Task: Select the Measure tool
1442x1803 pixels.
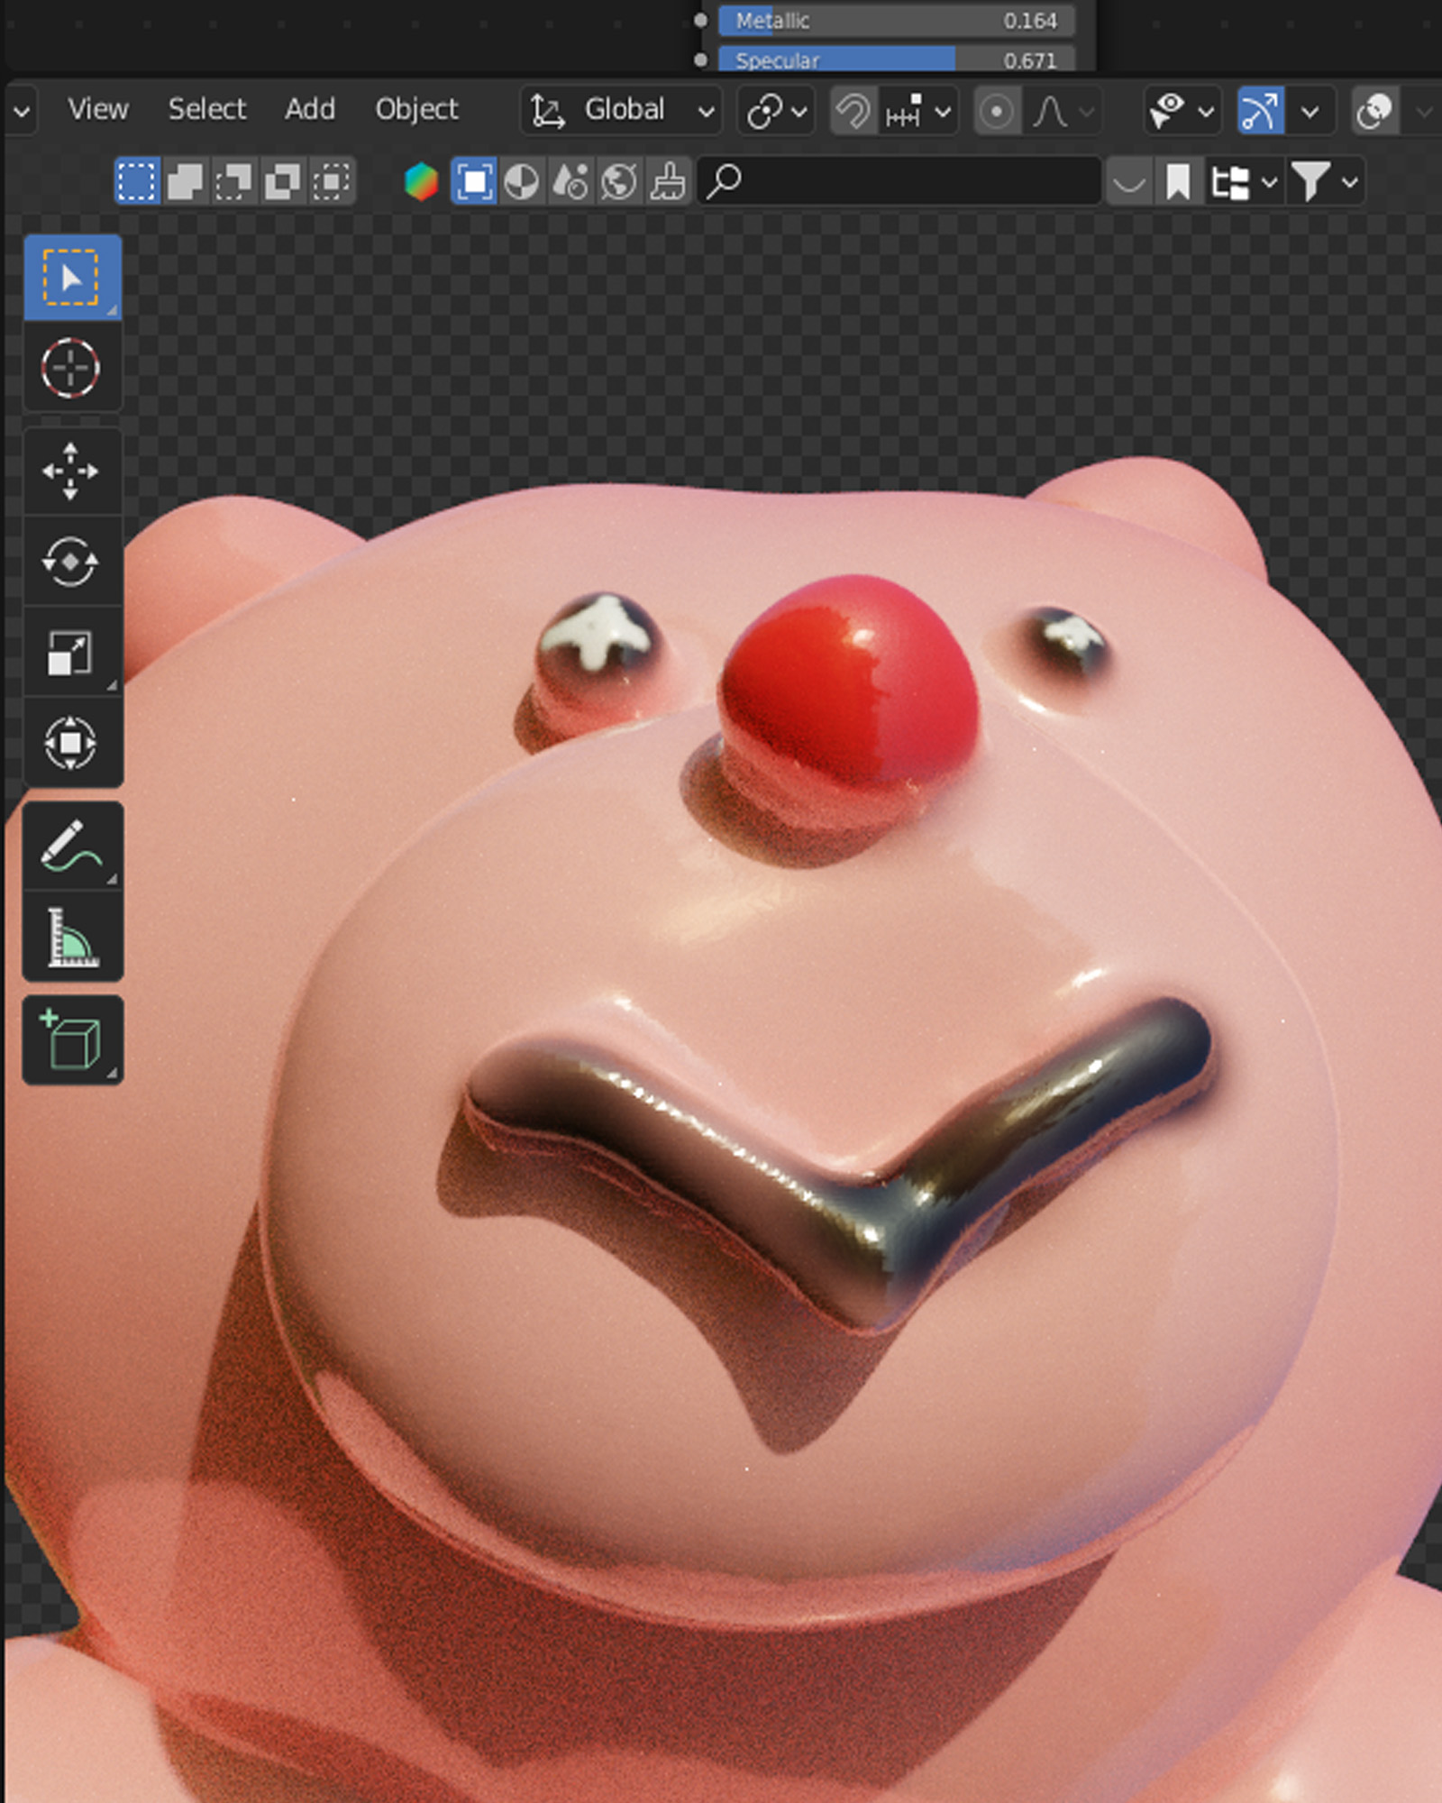Action: pos(70,937)
